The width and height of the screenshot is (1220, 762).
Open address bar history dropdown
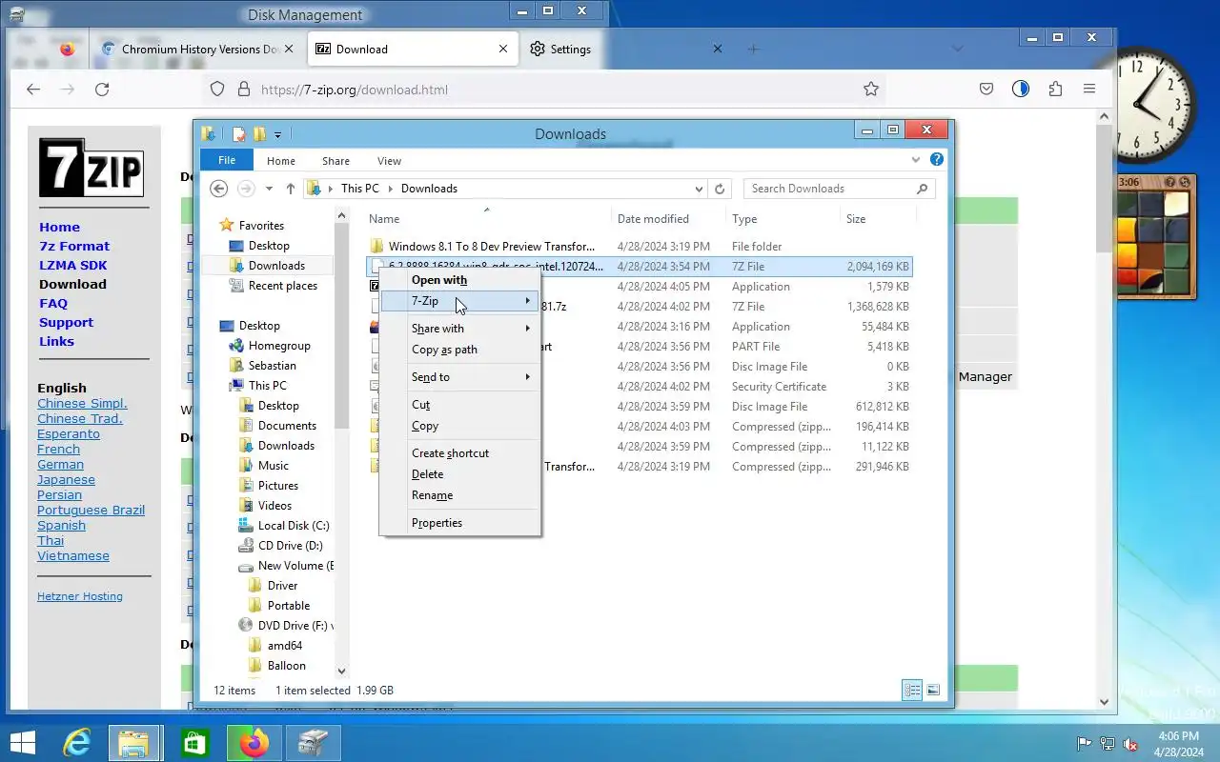pyautogui.click(x=699, y=189)
